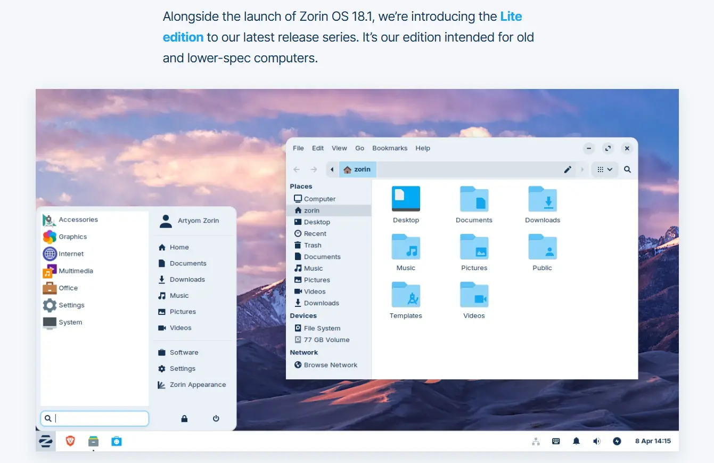The height and width of the screenshot is (463, 714).
Task: Select File System under Devices
Action: tap(329, 328)
